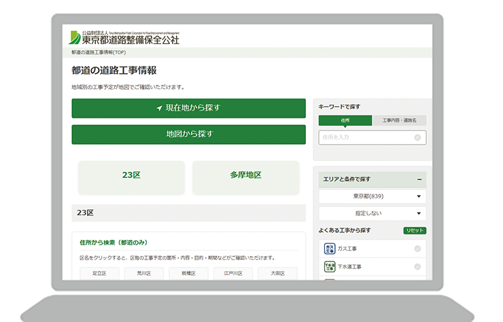Click the 地図から探す button

[x=189, y=135]
